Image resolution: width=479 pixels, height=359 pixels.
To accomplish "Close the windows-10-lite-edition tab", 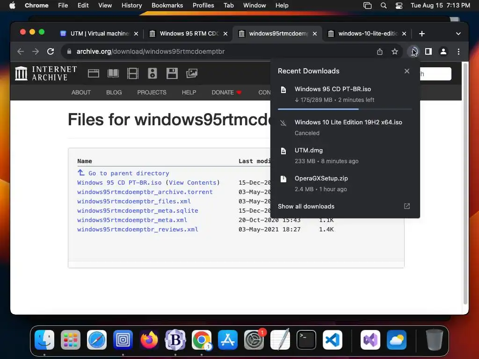I will [x=404, y=34].
